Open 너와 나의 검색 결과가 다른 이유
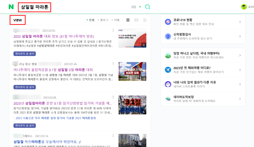This screenshot has height=147, width=254. click(x=195, y=82)
